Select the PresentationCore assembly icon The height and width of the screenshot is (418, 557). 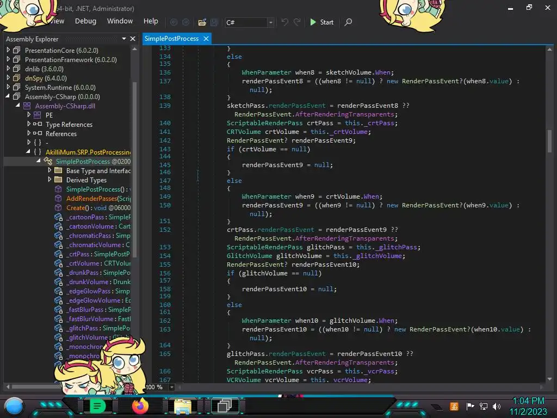click(x=17, y=50)
